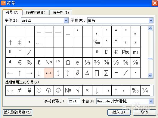This screenshot has width=158, height=118.
Task: Click the symbol grid scrollbar thumb
Action: coord(150,59)
